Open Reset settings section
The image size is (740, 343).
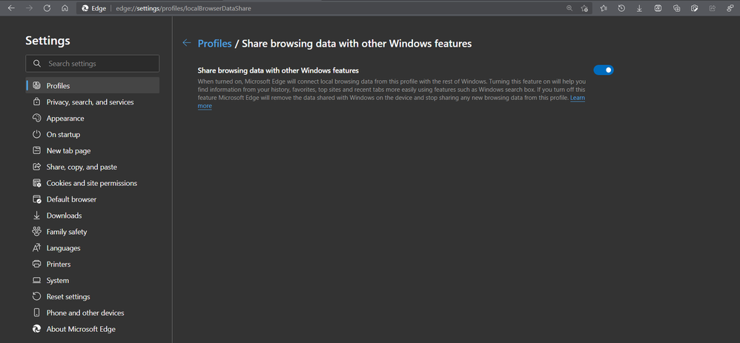[93, 297]
